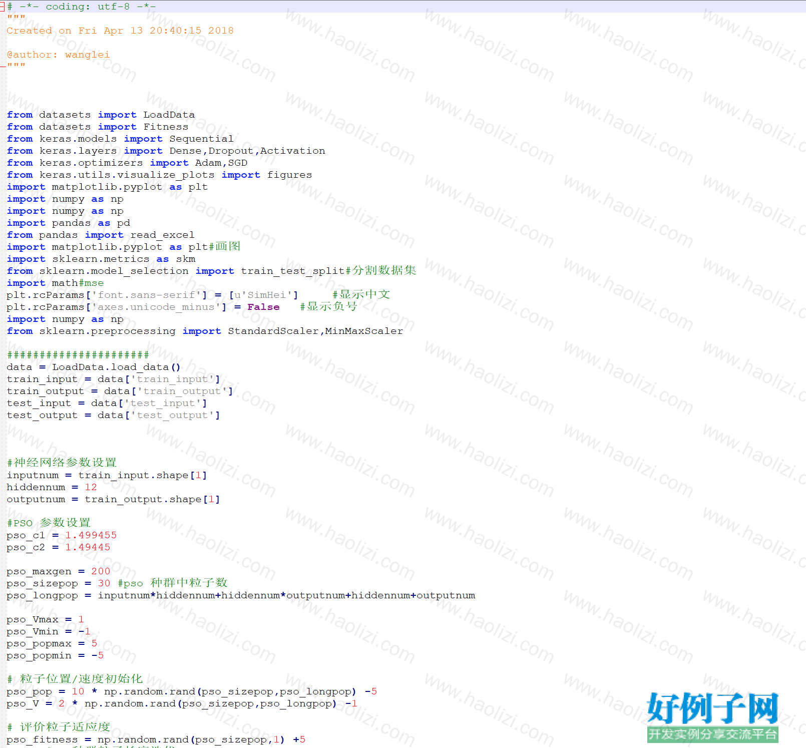
Task: Click the '#pso 种群中粒子数' comment
Action: (x=173, y=583)
